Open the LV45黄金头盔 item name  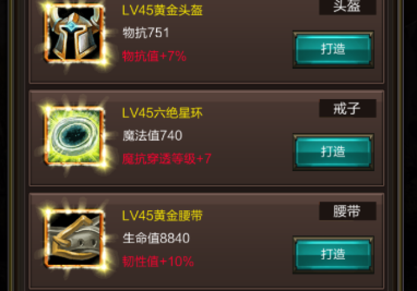[x=162, y=11]
